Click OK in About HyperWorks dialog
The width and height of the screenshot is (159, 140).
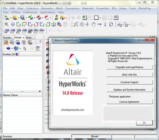pyautogui.click(x=144, y=123)
